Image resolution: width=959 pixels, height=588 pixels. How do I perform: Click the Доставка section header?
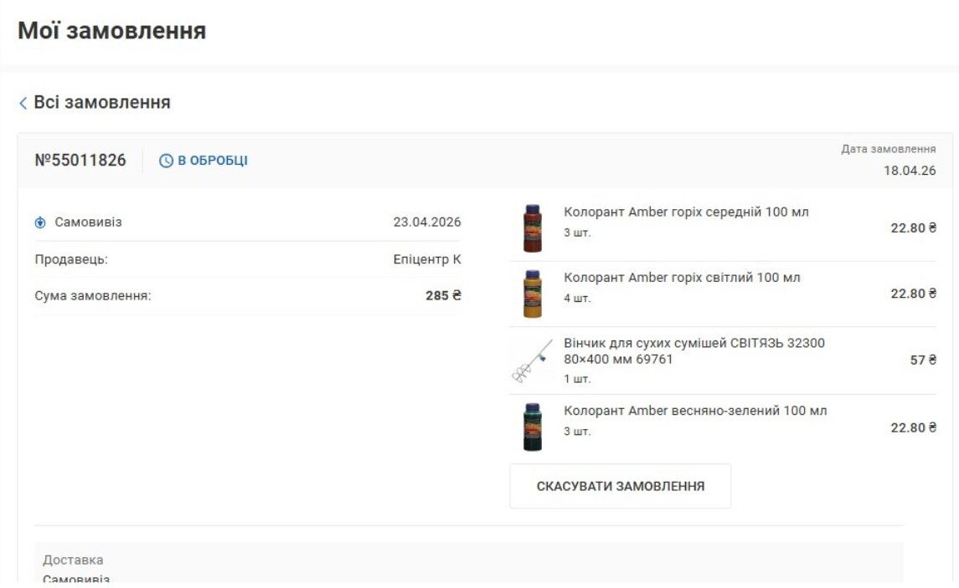[73, 560]
